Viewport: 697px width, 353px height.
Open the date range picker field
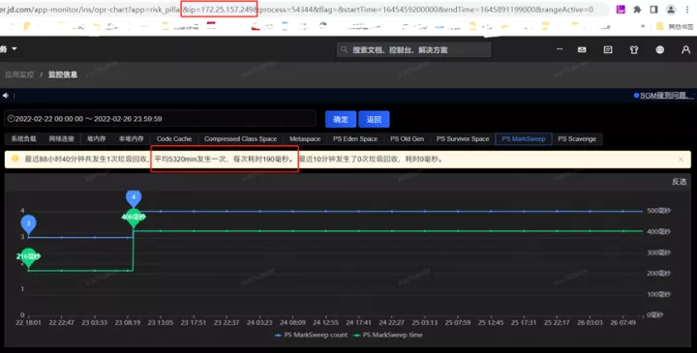[x=160, y=119]
